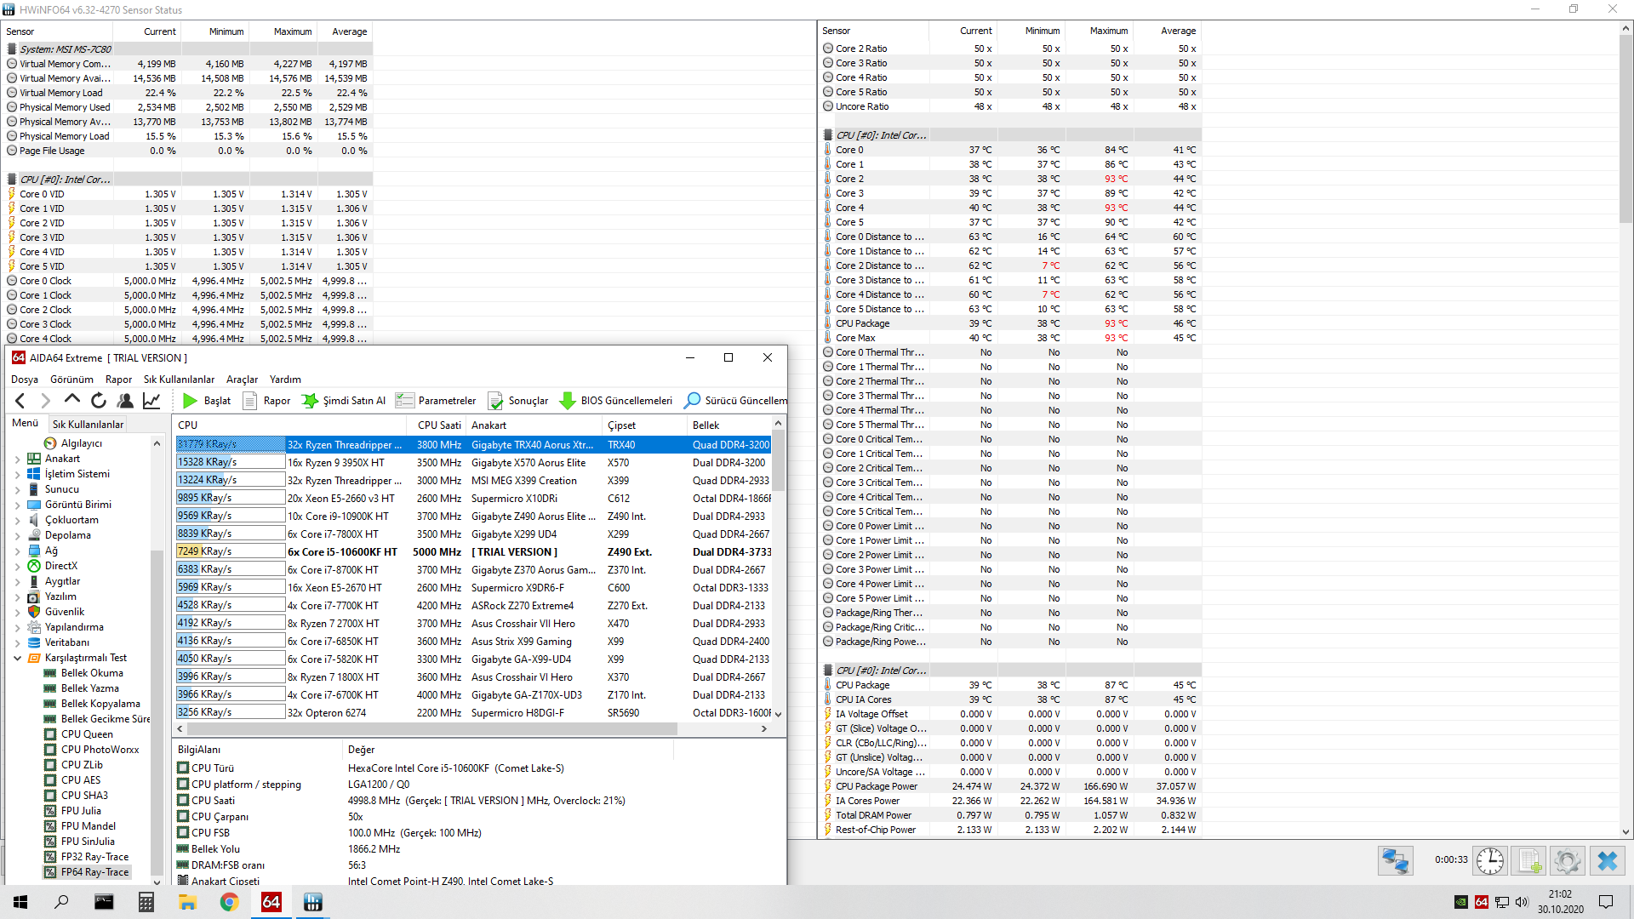Screen dimensions: 1634x919
Task: Open the graph icon in AIDA64 toolbar
Action: pos(151,401)
